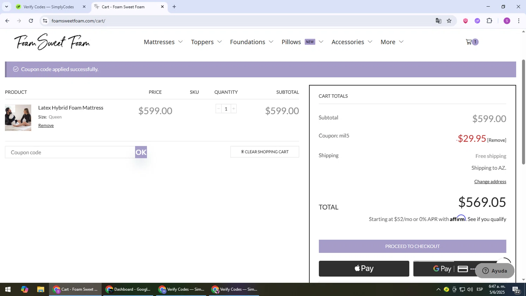Open the purple extension icon in toolbar
526x296 pixels.
click(x=477, y=21)
